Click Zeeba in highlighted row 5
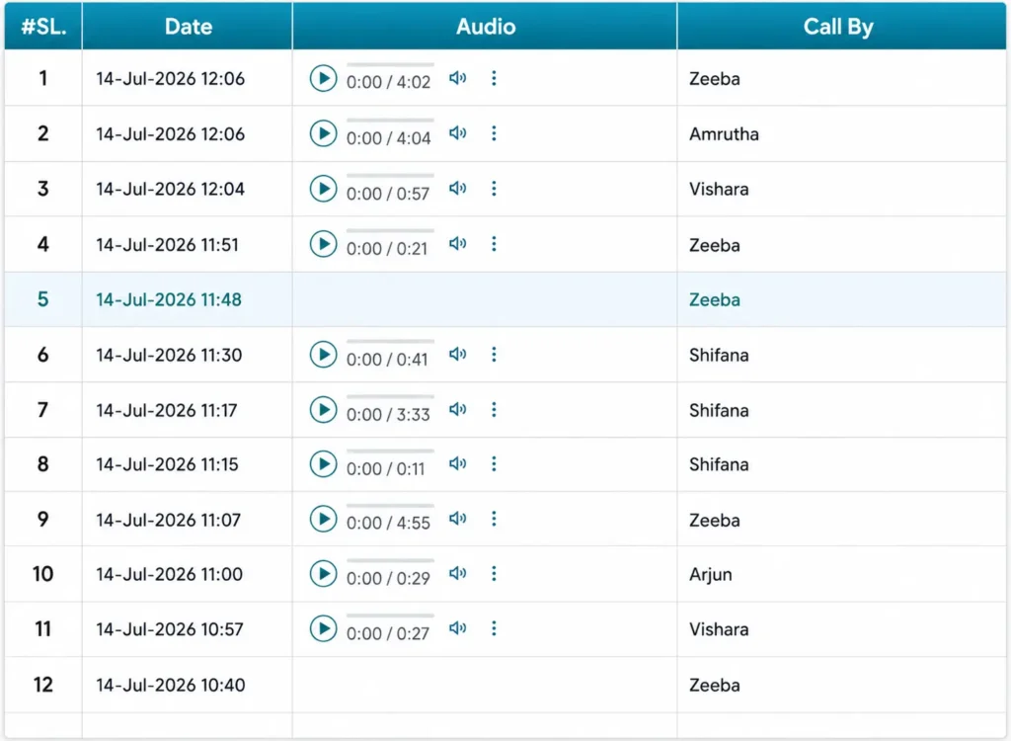 [715, 299]
